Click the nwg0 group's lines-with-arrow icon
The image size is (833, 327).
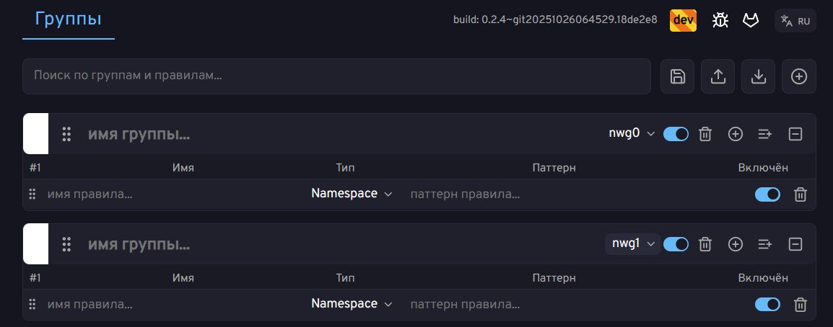(x=765, y=134)
